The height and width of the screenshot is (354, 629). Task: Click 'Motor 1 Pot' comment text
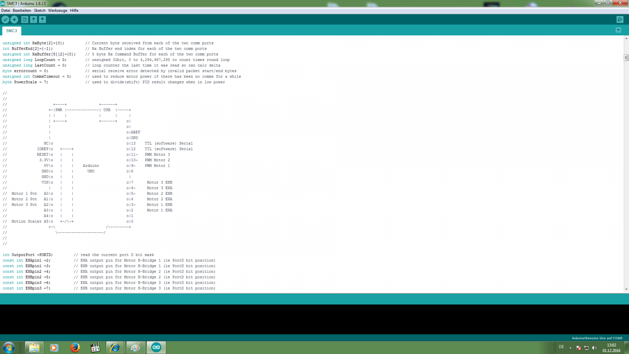pos(24,194)
